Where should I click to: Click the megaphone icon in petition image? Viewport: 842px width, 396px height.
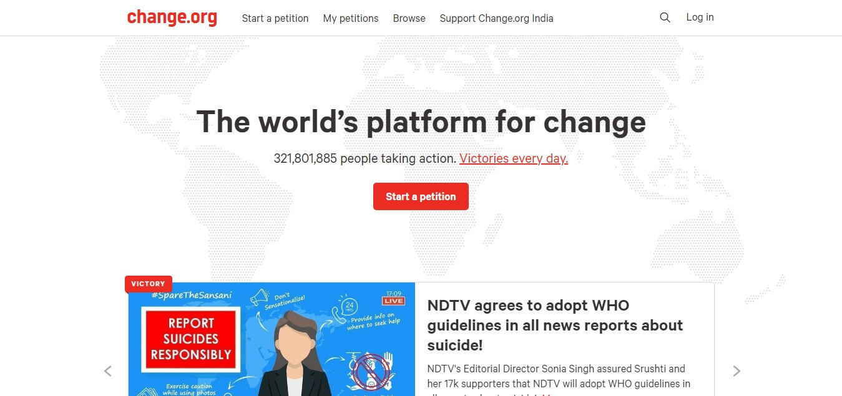(x=259, y=297)
